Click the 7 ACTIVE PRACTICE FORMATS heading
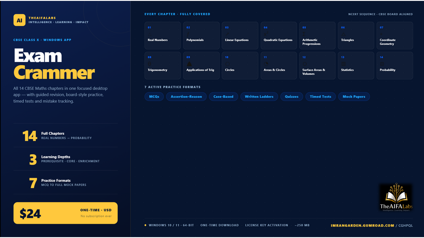The height and width of the screenshot is (238, 424). [173, 87]
